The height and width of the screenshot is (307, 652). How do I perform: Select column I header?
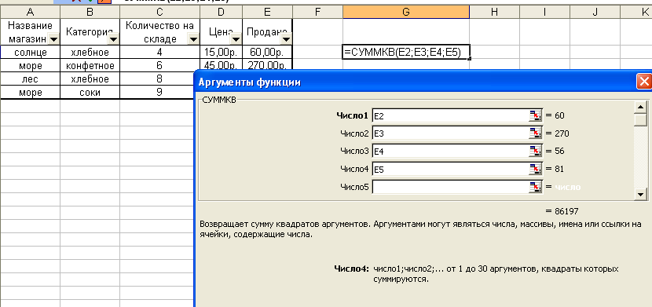tap(544, 12)
